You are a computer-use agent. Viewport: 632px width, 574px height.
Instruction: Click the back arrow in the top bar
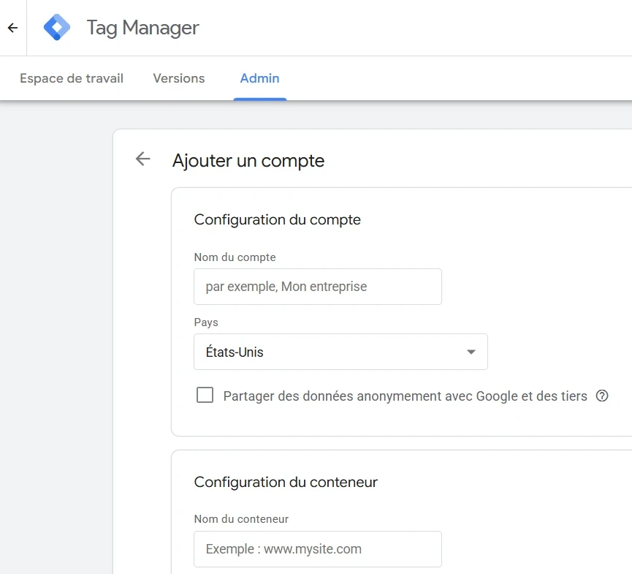click(12, 27)
